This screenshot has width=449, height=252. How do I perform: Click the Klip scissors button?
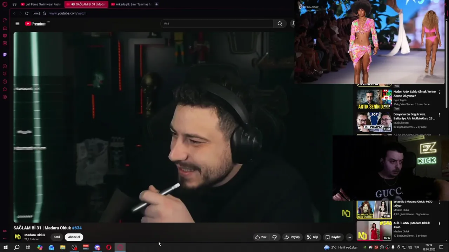pos(312,237)
